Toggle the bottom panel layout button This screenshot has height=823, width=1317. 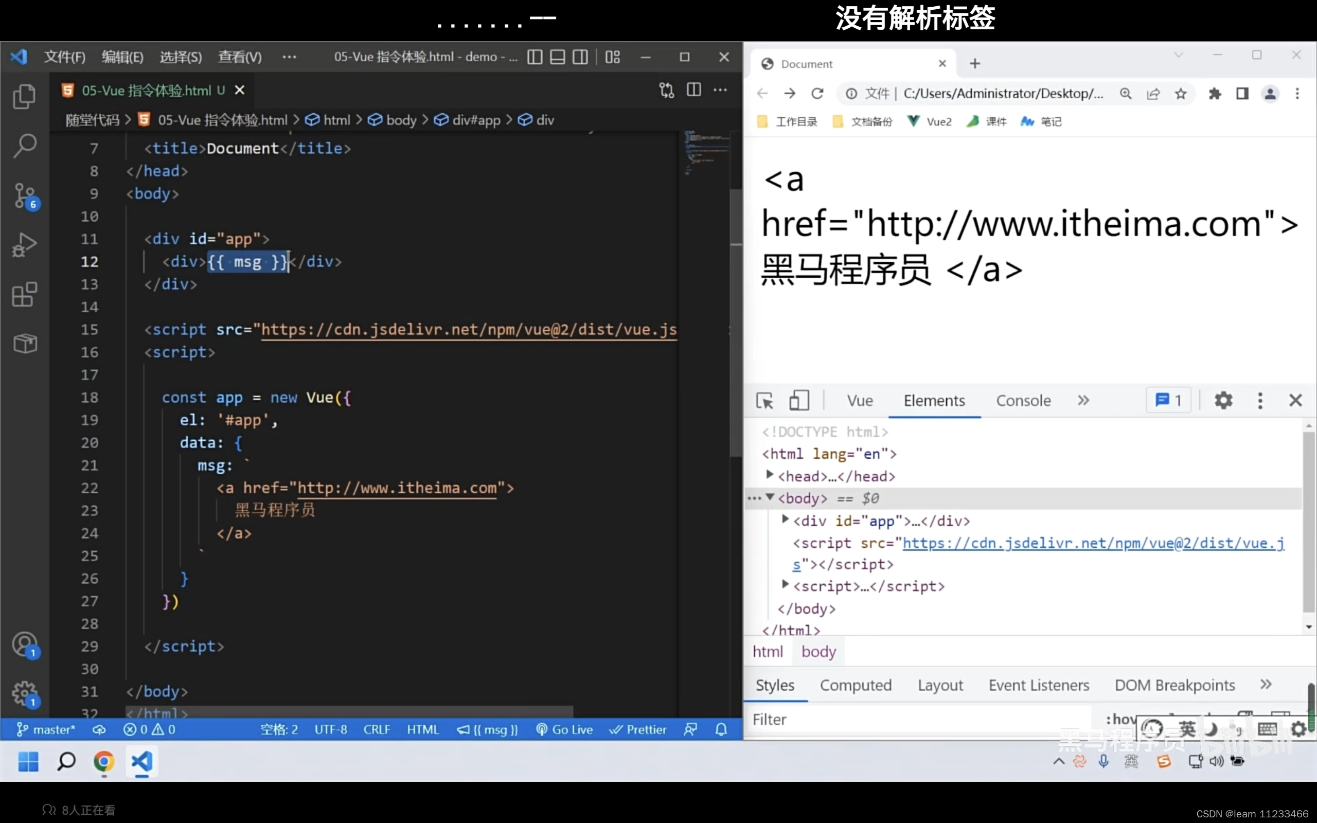coord(557,57)
